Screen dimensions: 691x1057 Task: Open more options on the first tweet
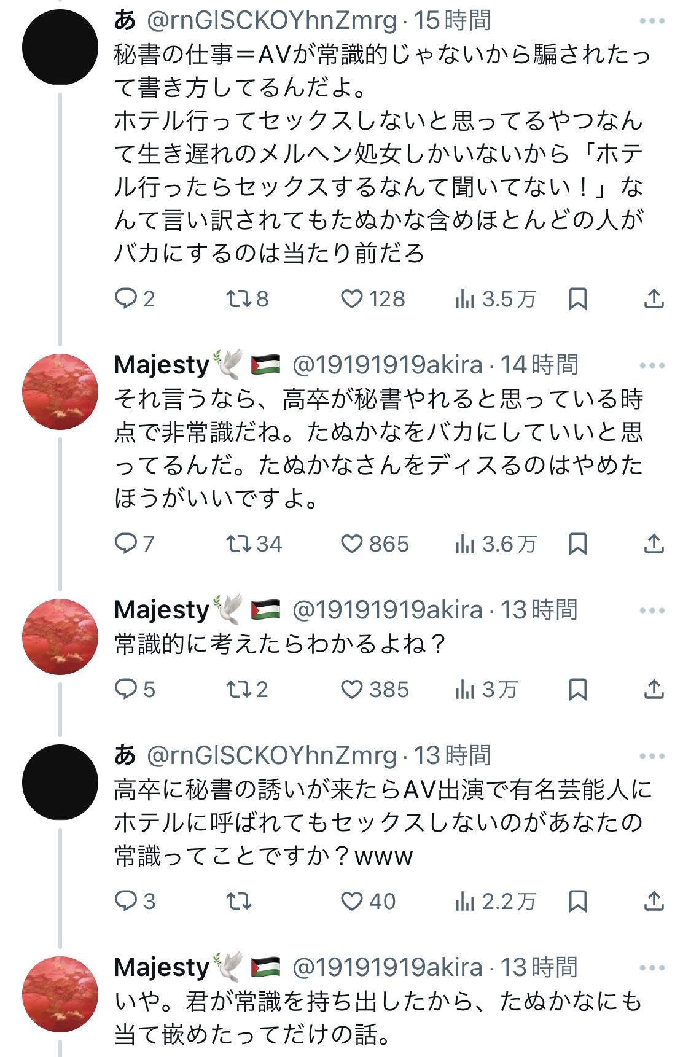tap(652, 21)
